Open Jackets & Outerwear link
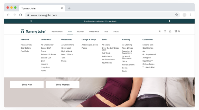 tap(127, 57)
